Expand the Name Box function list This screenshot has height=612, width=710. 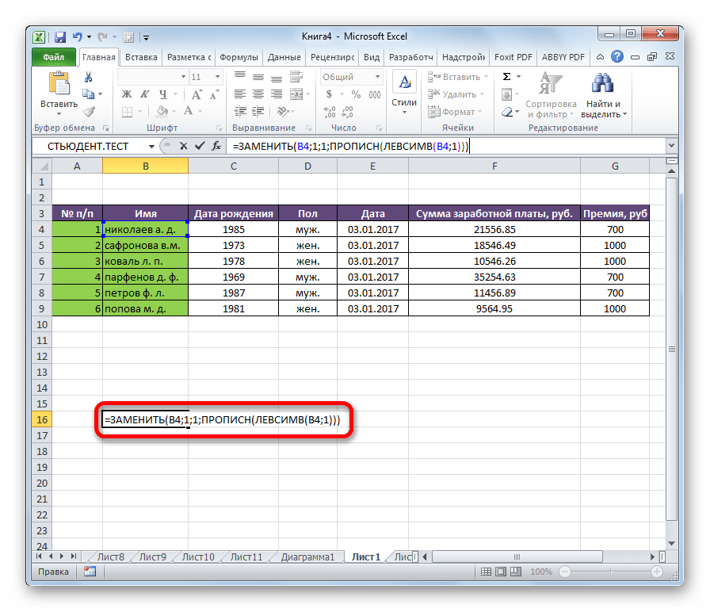(151, 147)
